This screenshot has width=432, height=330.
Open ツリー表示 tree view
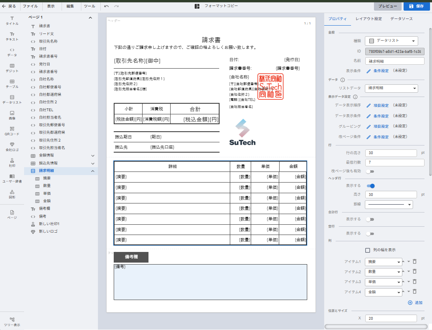tap(12, 322)
